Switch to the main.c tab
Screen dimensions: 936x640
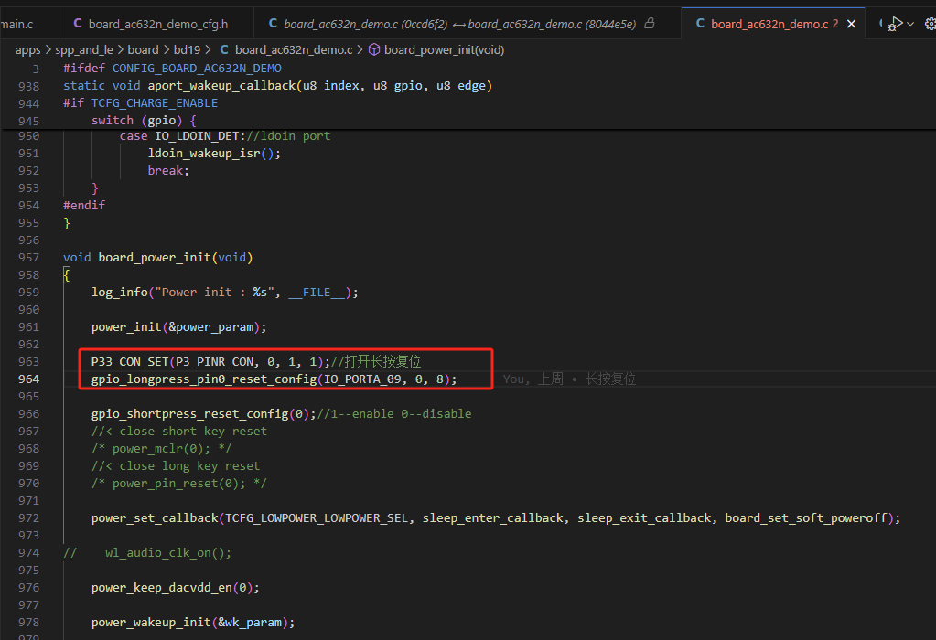click(x=16, y=24)
